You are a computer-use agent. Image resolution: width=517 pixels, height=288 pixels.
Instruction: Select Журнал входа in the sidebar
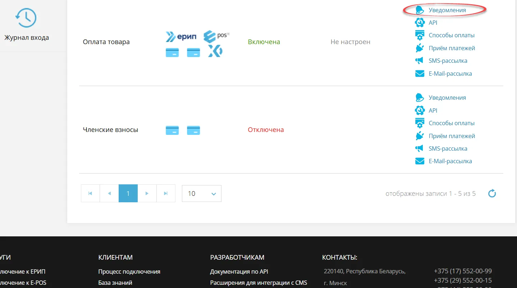pos(26,37)
